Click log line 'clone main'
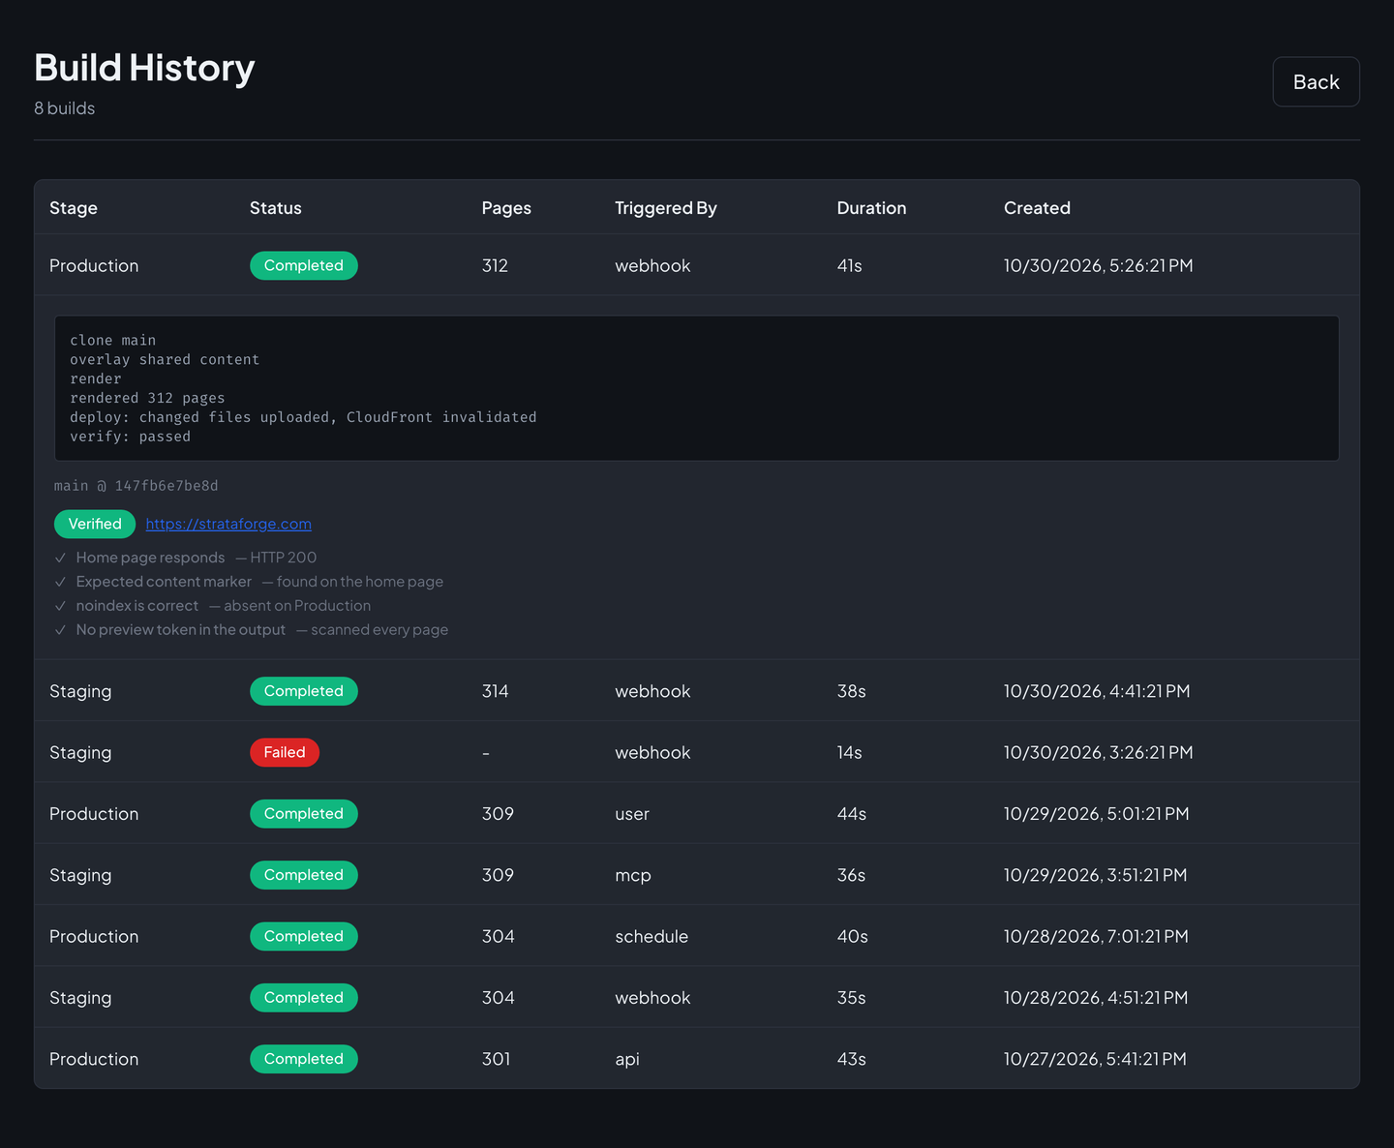The image size is (1394, 1148). tap(112, 340)
